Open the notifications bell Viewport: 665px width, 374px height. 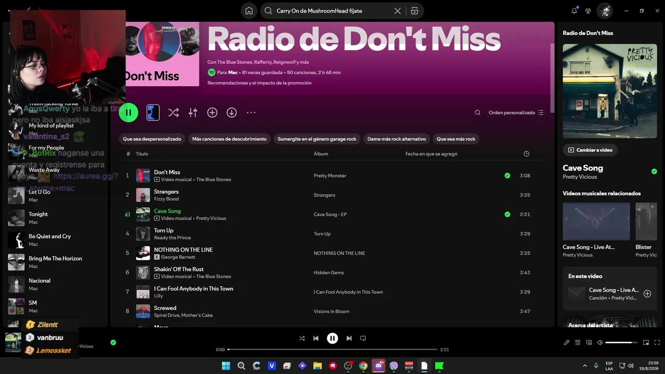575,10
